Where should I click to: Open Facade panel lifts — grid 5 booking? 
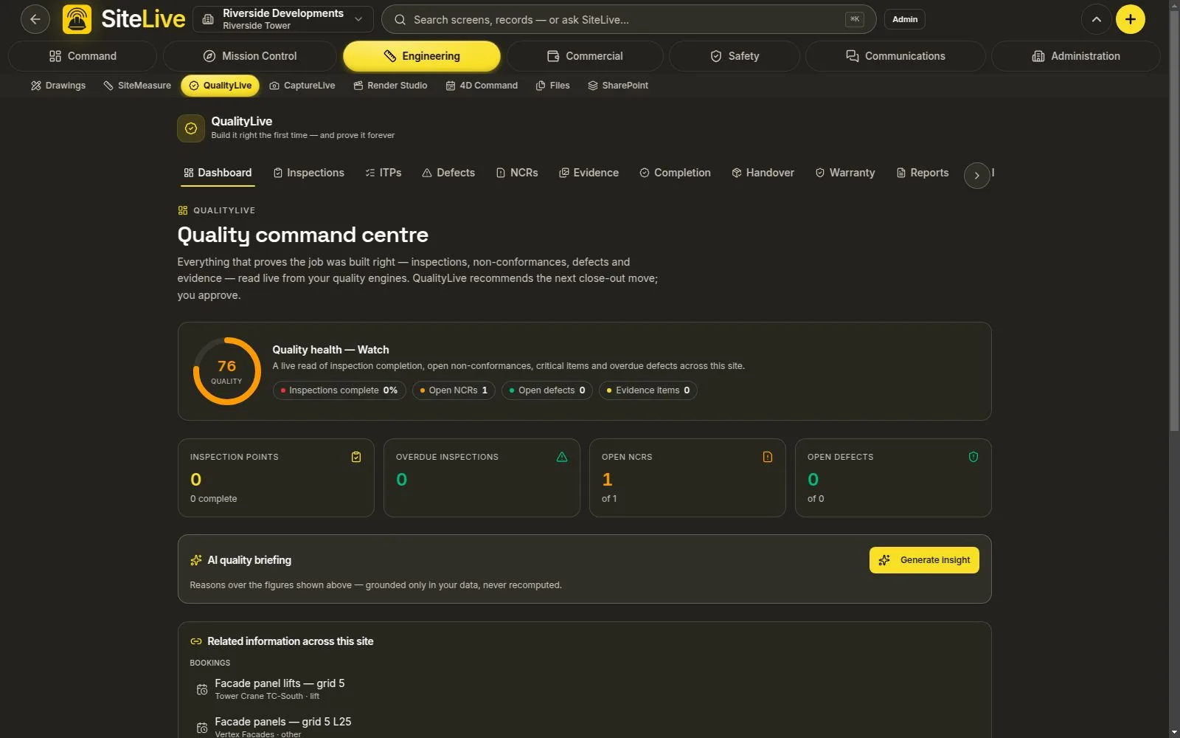click(584, 689)
